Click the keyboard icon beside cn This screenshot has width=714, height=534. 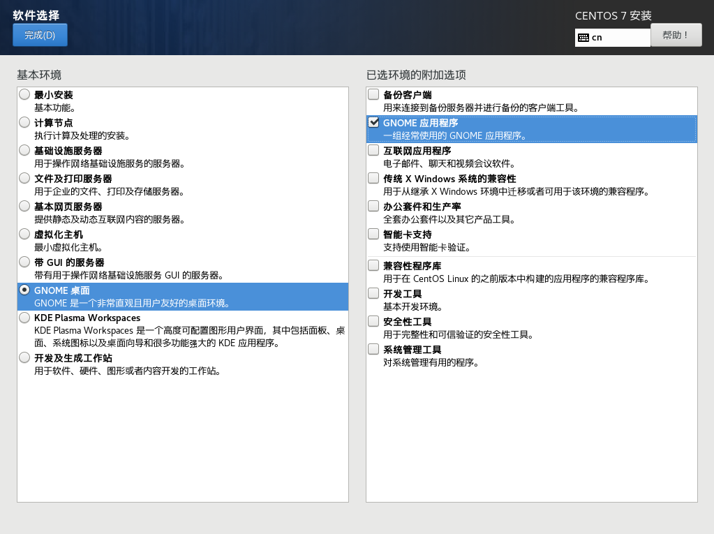[583, 38]
